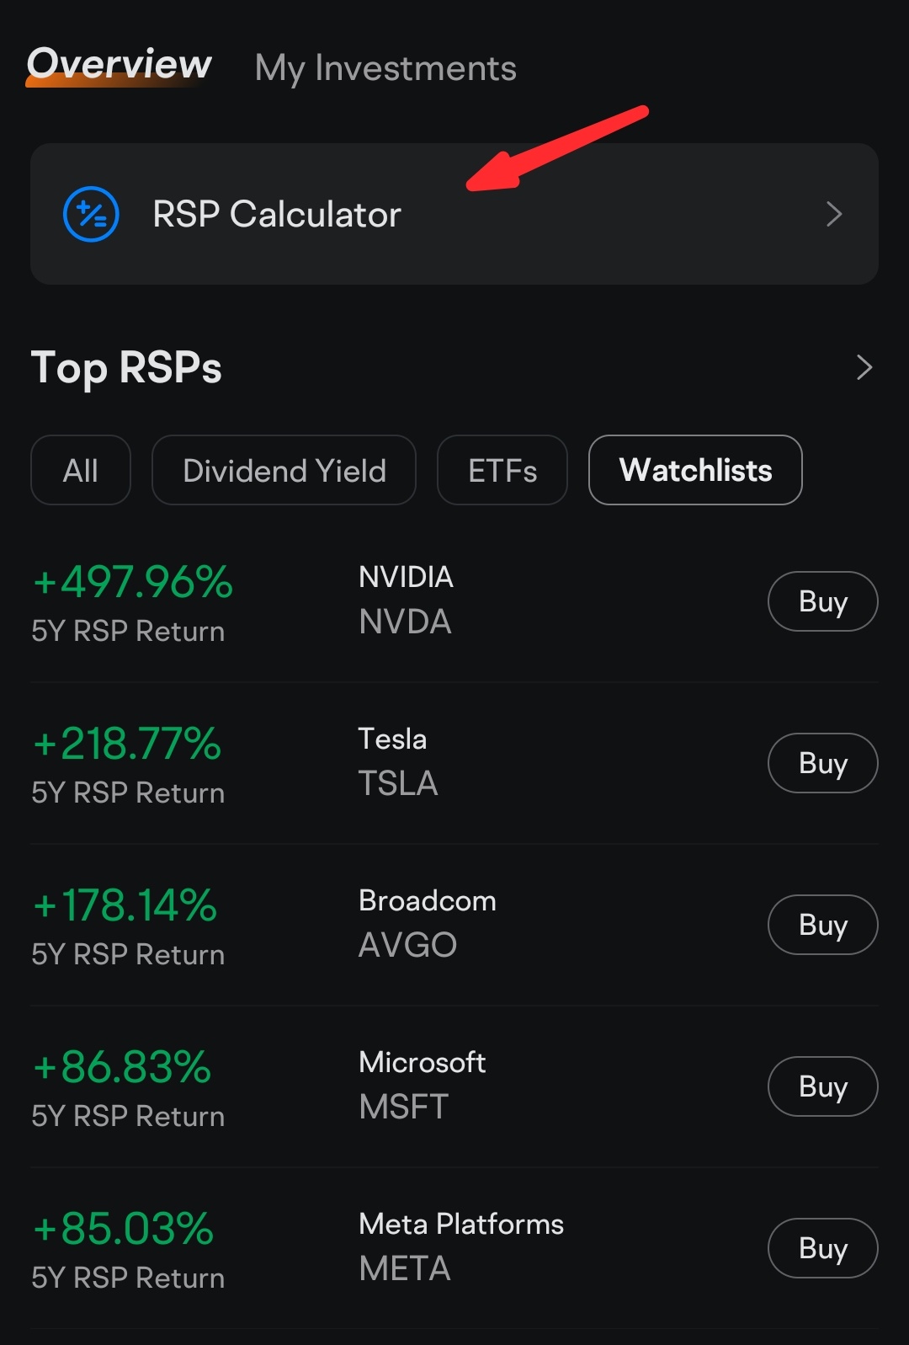
Task: Select the Watchlists filter chip
Action: (x=695, y=470)
